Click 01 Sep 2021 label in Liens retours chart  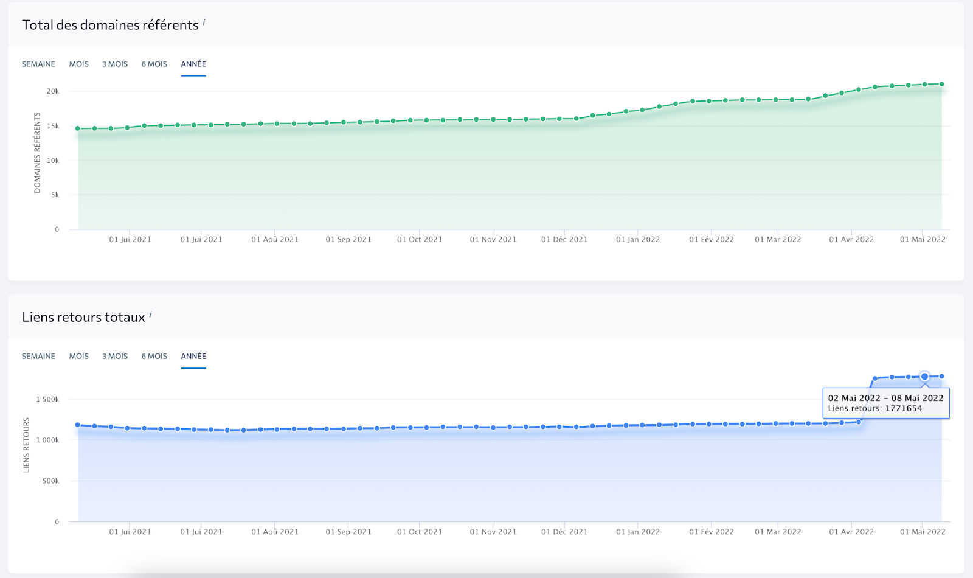pos(348,532)
